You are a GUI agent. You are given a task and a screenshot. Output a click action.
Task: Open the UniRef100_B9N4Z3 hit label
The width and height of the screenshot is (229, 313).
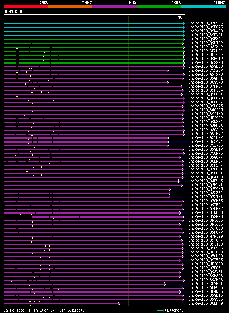click(205, 31)
